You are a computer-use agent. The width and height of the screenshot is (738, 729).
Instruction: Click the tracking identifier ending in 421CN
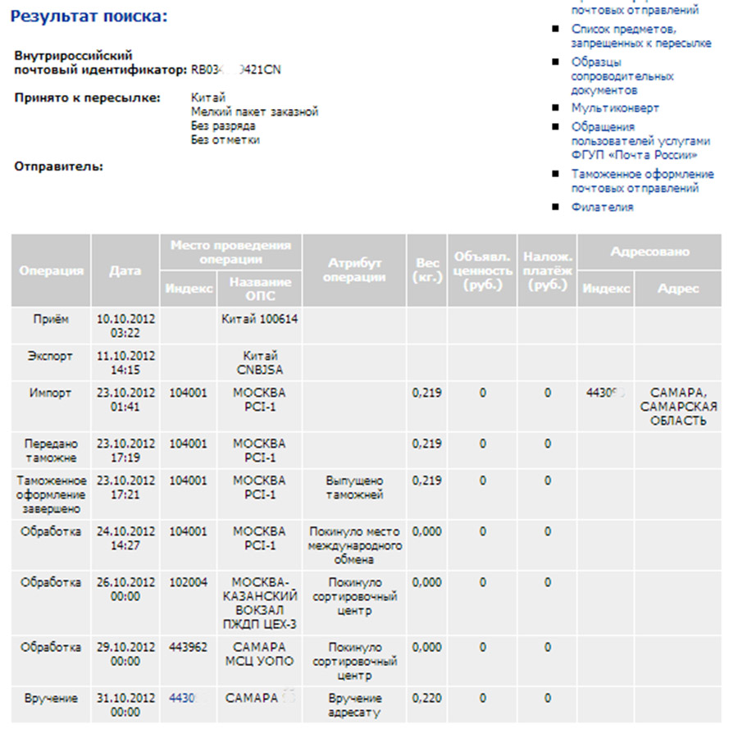236,71
